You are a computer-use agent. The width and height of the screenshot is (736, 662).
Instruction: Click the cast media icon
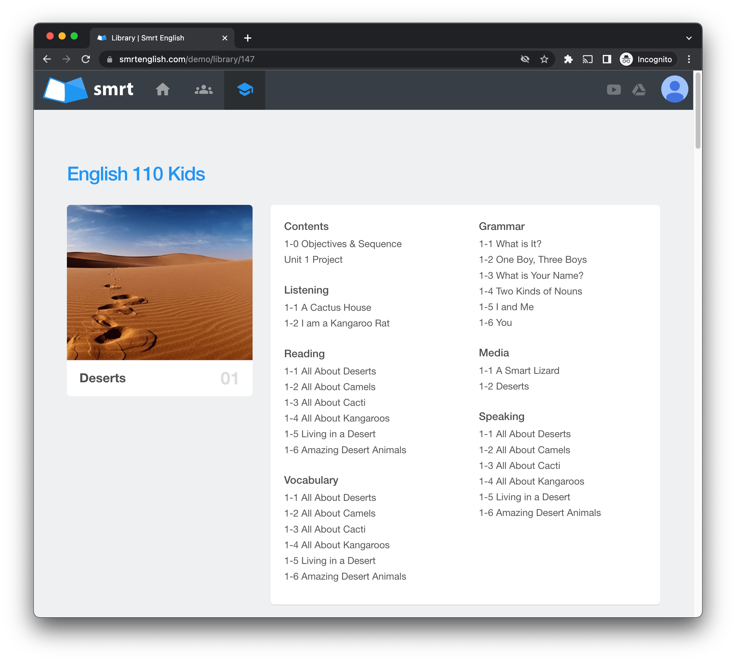(587, 59)
